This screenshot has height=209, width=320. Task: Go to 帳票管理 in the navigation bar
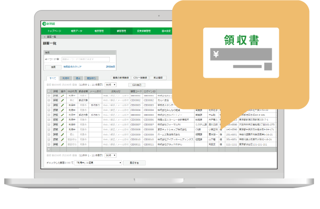click(99, 31)
